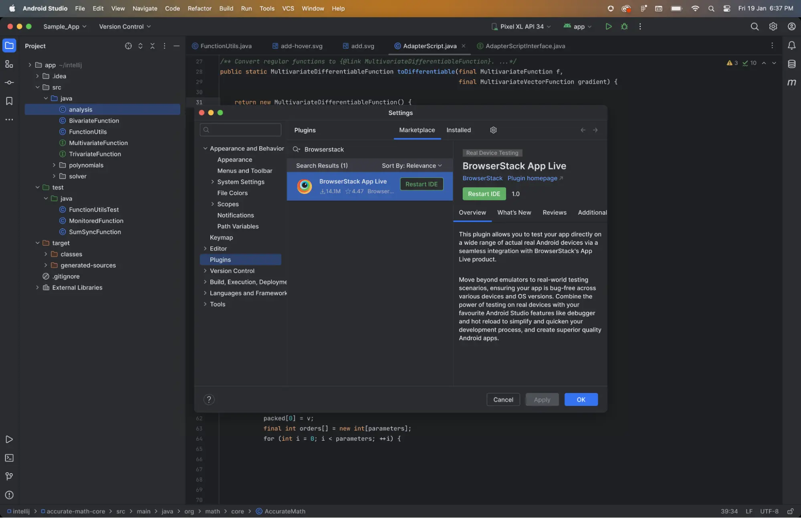Click the settings search input field
Image resolution: width=801 pixels, height=518 pixels.
pyautogui.click(x=240, y=130)
